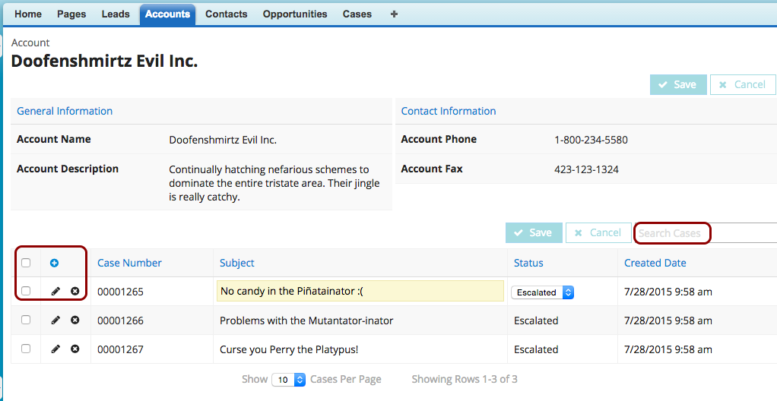Click into the Search Cases field
This screenshot has height=401, width=777.
[671, 233]
